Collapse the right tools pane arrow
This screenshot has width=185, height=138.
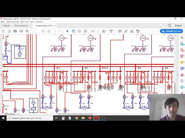tap(177, 75)
